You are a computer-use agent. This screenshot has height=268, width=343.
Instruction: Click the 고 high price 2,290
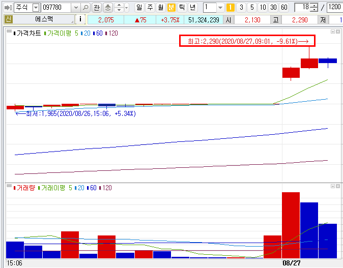[300, 20]
